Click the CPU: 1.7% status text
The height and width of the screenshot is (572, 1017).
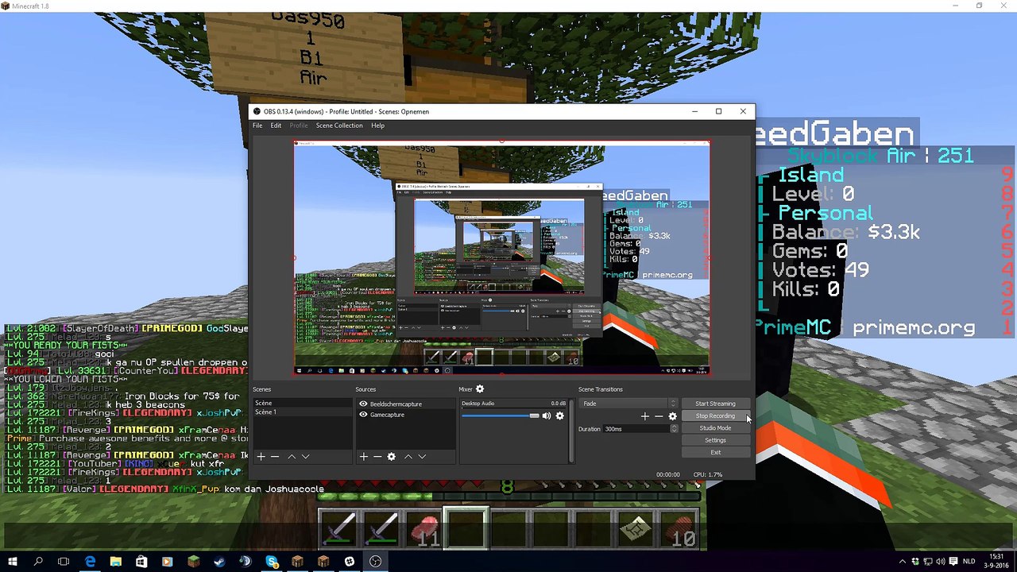(708, 474)
